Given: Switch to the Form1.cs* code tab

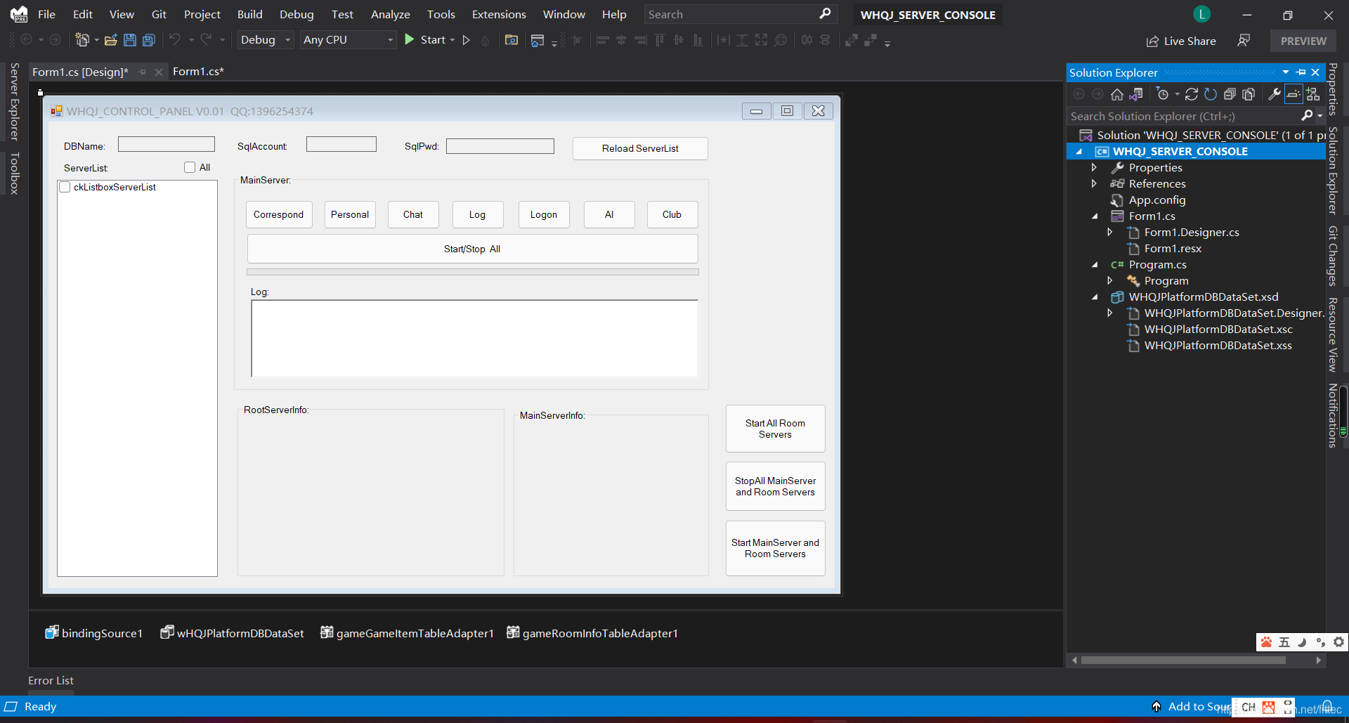Looking at the screenshot, I should click(x=198, y=72).
